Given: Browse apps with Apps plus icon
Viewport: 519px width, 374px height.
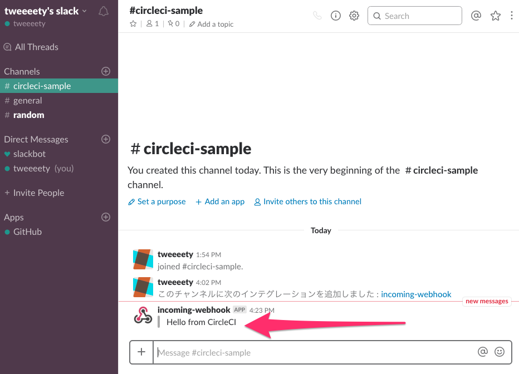Looking at the screenshot, I should (x=106, y=217).
